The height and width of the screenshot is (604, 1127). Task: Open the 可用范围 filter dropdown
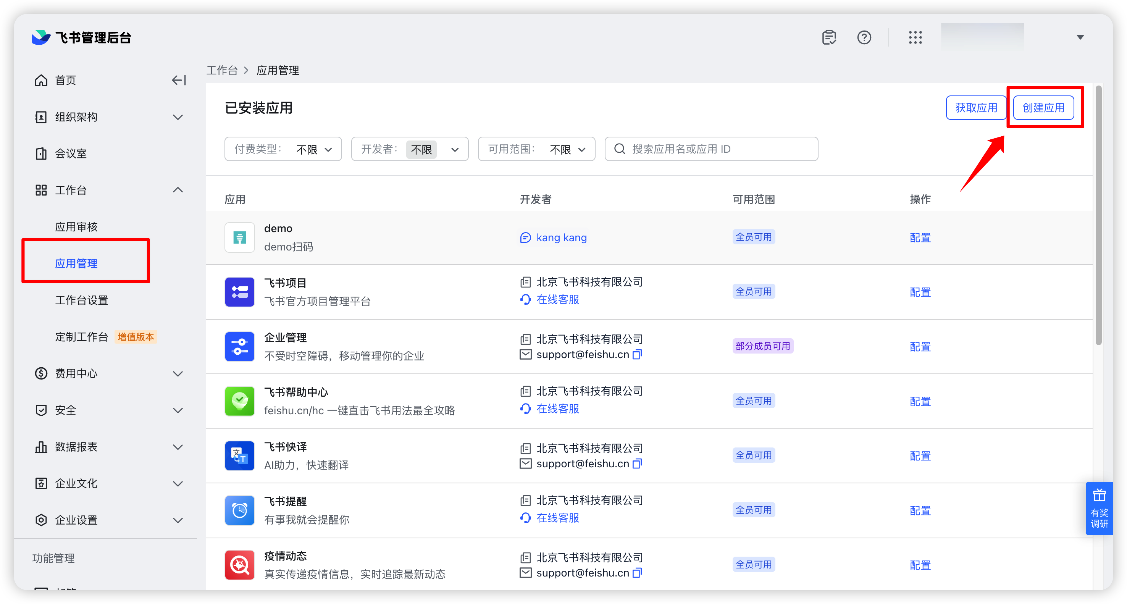[x=536, y=149]
